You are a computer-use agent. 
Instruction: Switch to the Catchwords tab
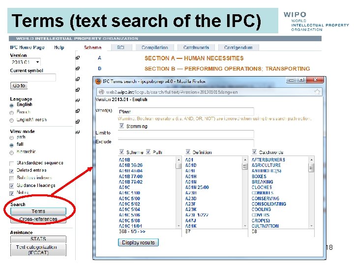196,48
